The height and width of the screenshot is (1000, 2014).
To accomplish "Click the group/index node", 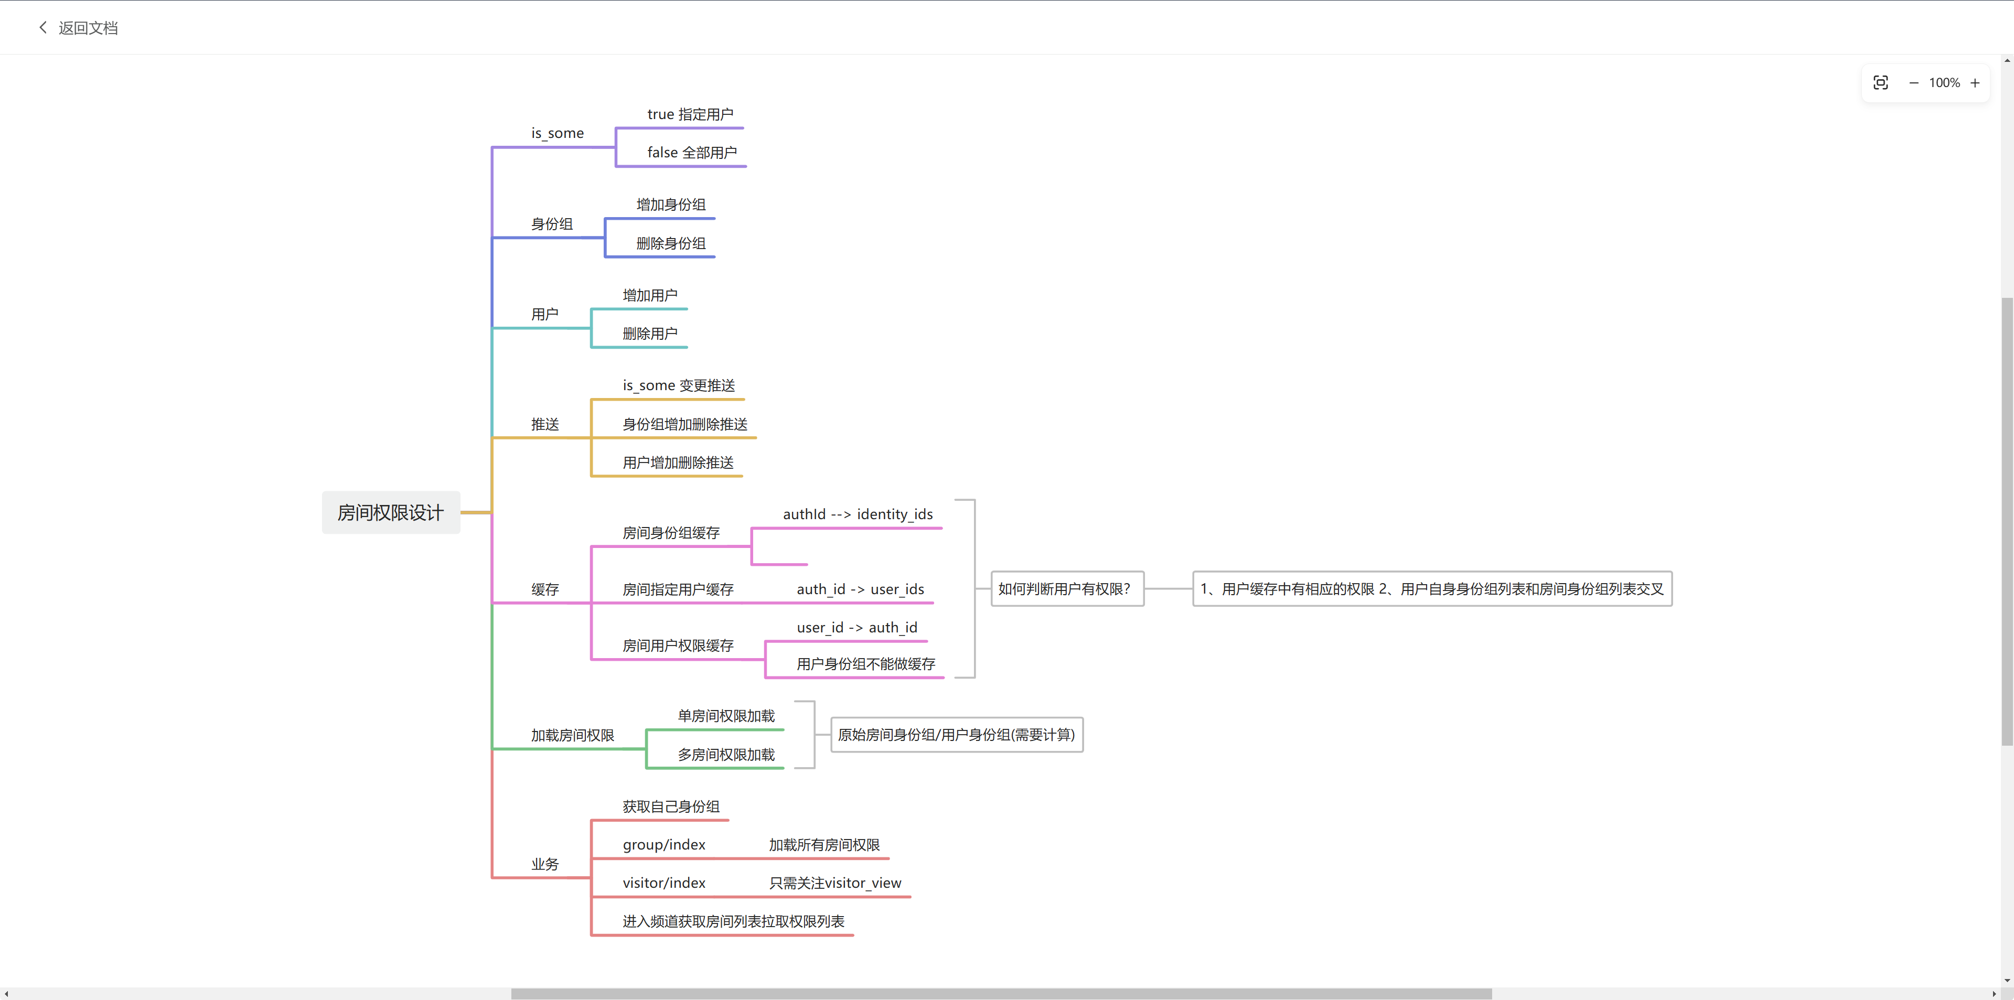I will [664, 845].
